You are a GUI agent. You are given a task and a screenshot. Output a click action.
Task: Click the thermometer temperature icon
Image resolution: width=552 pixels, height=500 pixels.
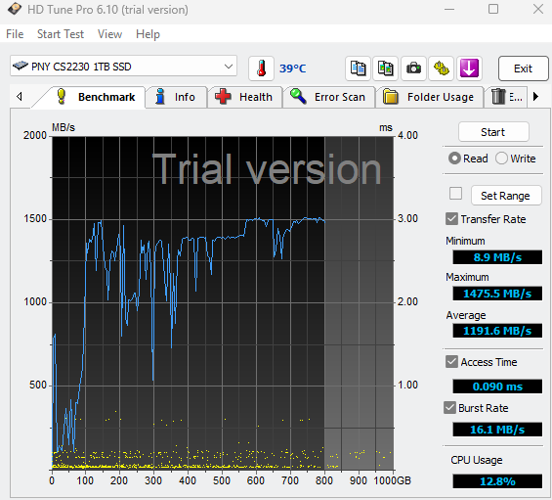(x=261, y=68)
